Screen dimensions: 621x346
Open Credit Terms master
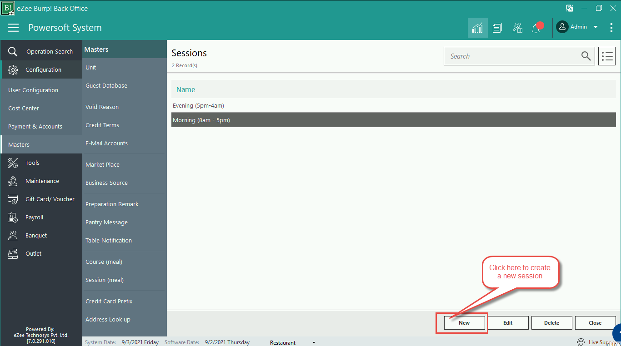coord(102,125)
